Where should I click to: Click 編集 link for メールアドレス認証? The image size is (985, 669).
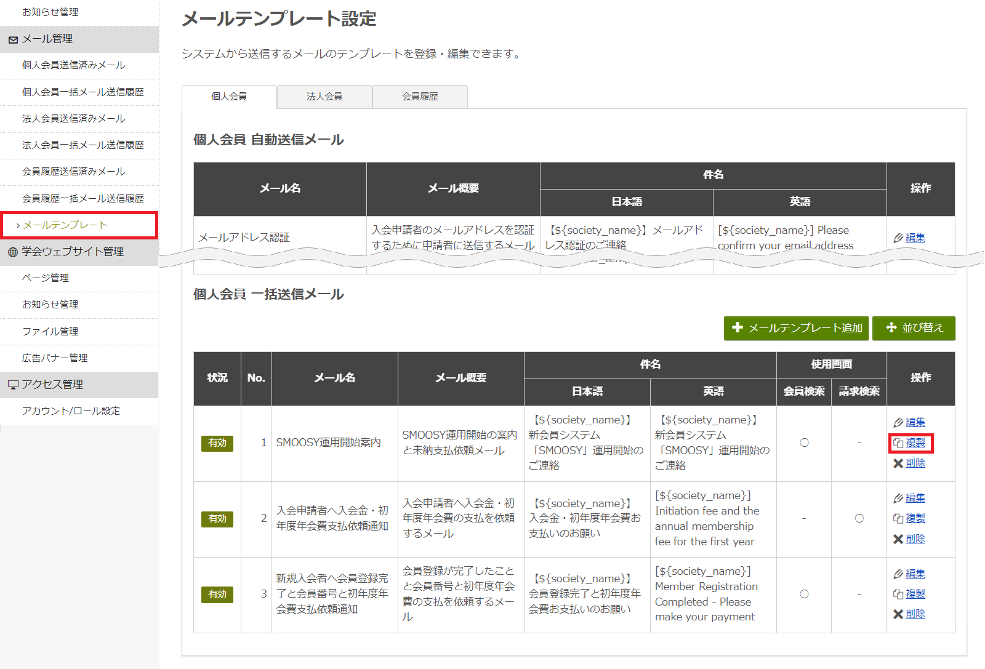pos(915,238)
